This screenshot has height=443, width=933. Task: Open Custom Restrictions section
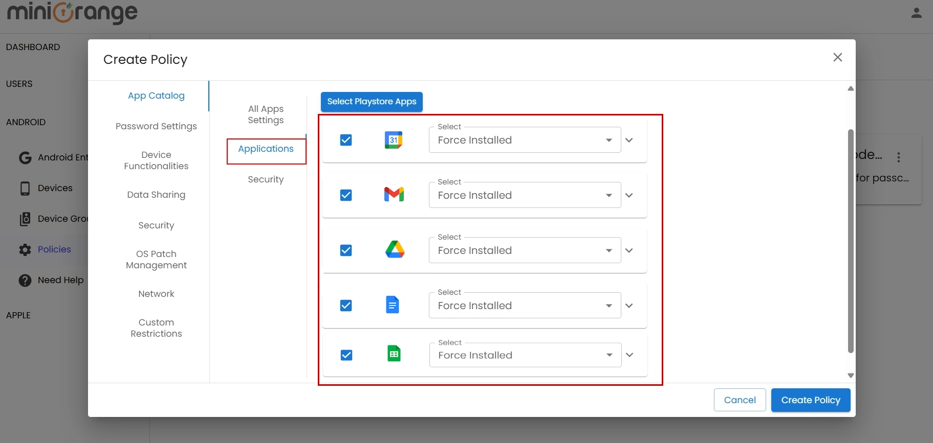coord(156,328)
